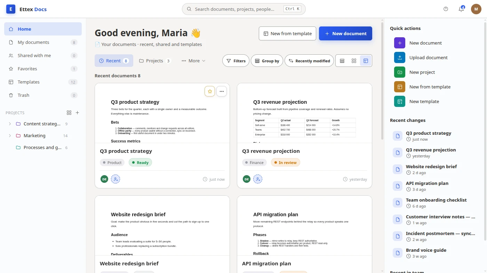Click document icon beside Team onboarding checklist
Image resolution: width=487 pixels, height=273 pixels.
398,203
